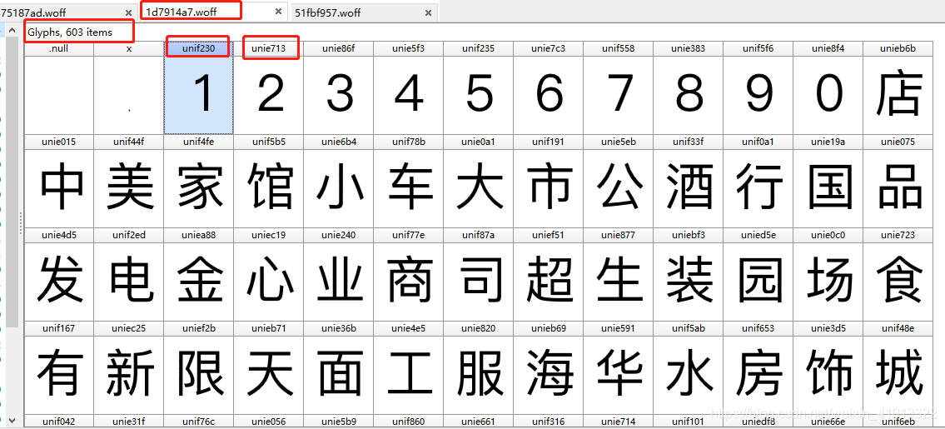Image resolution: width=945 pixels, height=429 pixels.
Task: Select the 公 glyph cell (unie5eb)
Action: coord(618,181)
